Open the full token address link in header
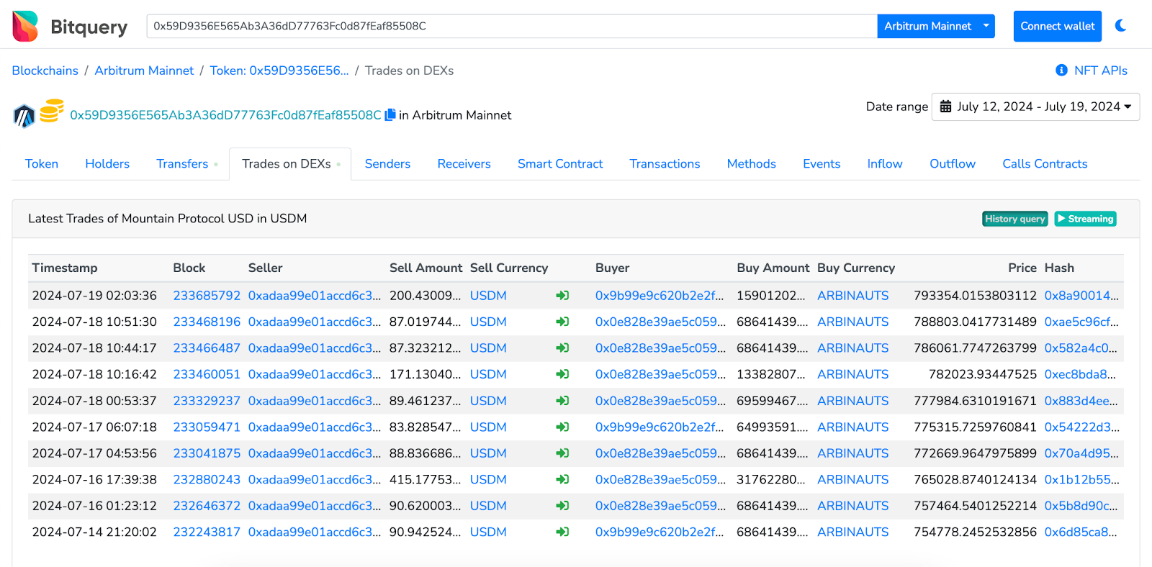The height and width of the screenshot is (567, 1152). [225, 115]
